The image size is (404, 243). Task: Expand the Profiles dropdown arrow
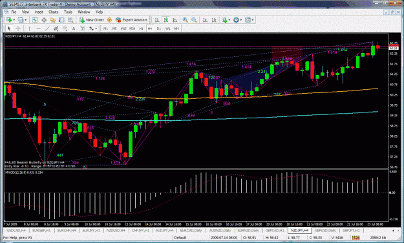click(x=25, y=20)
